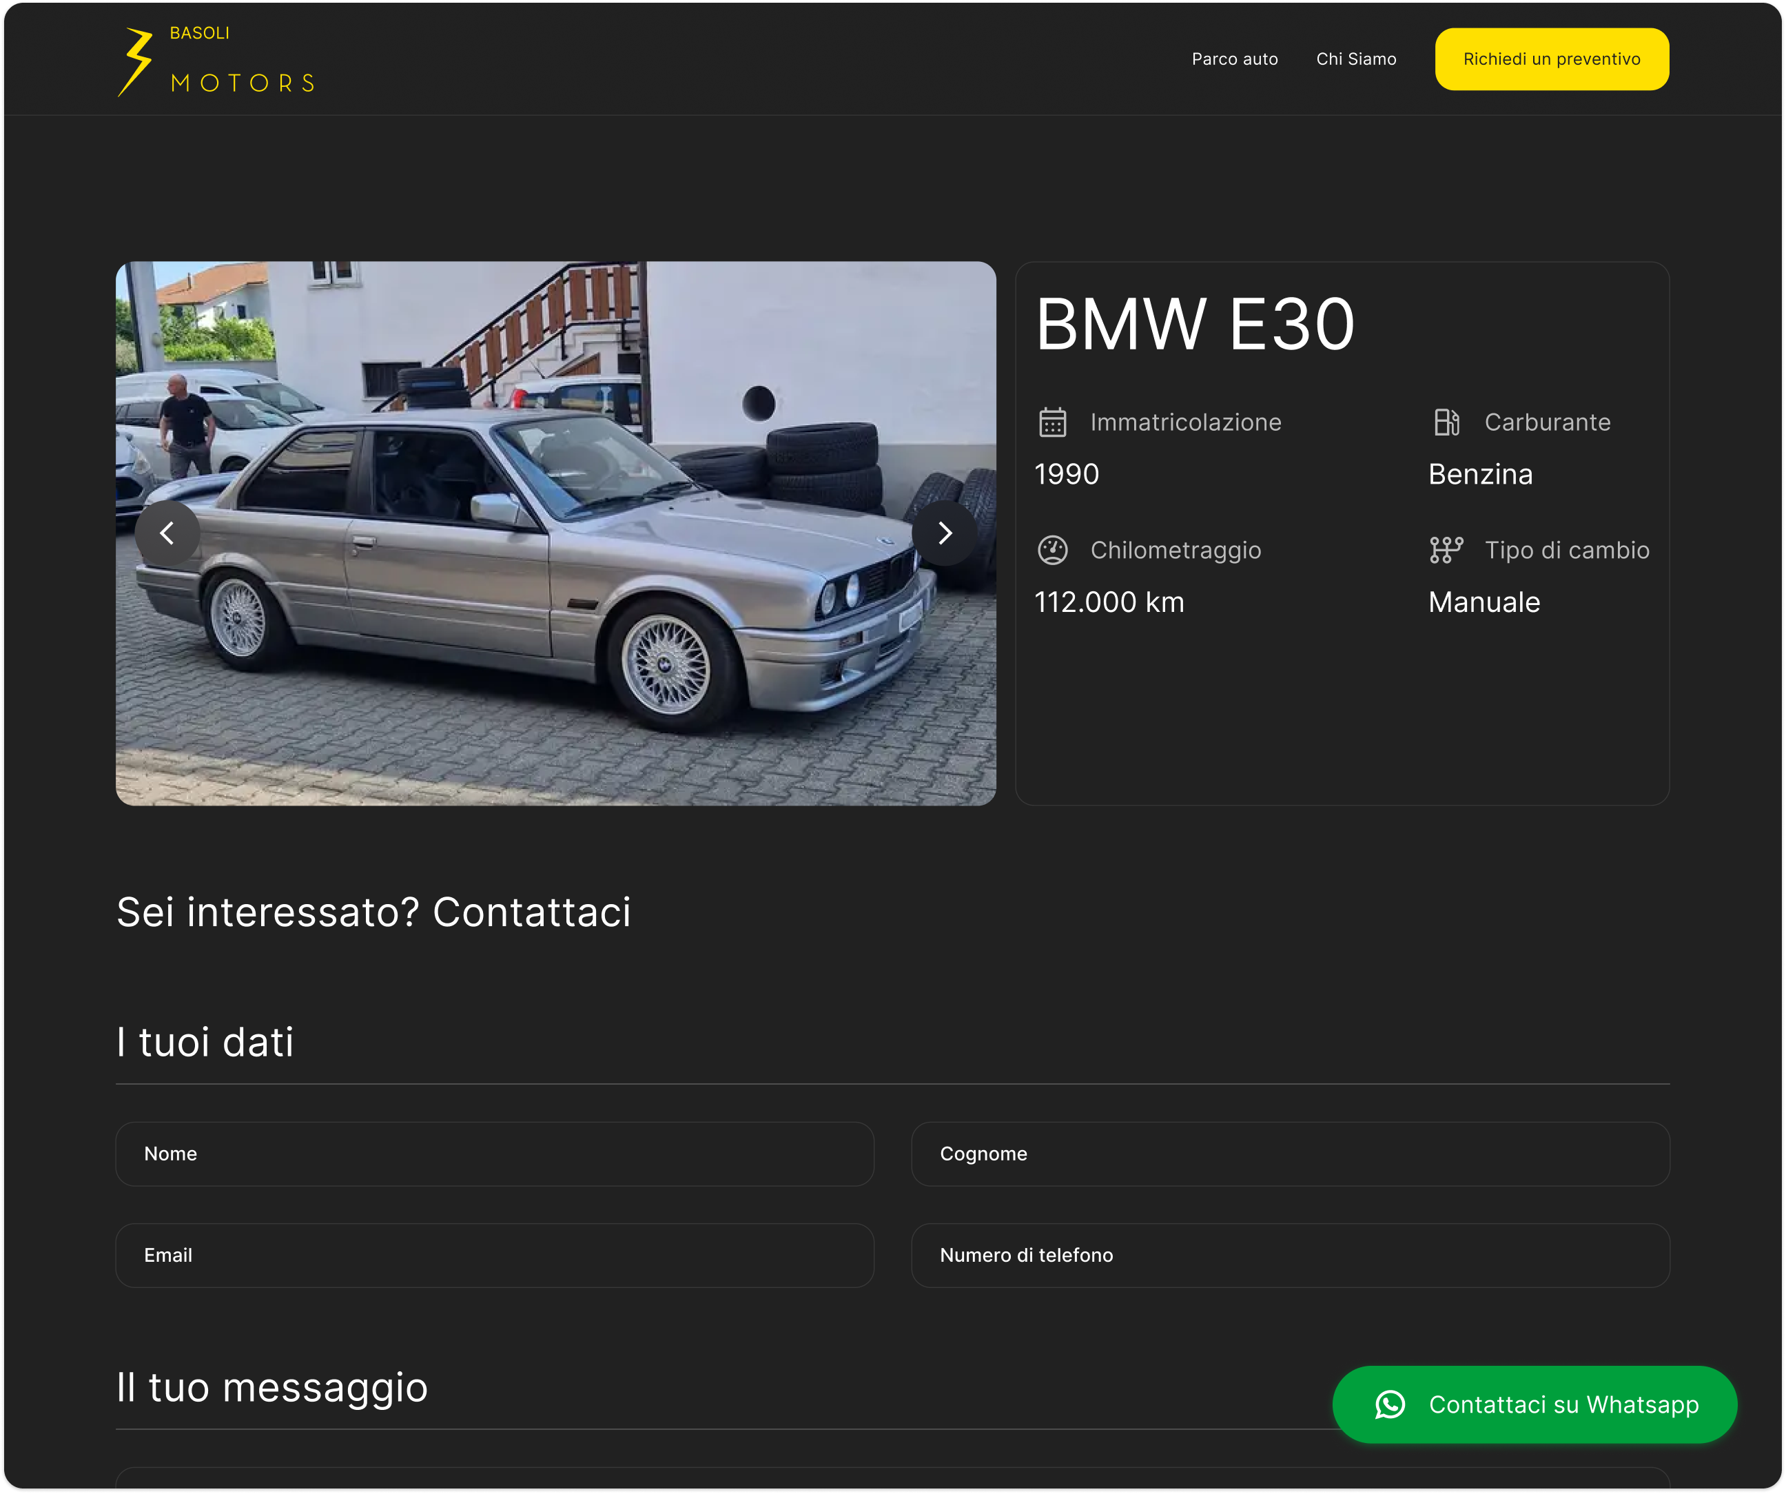
Task: Click the BMW E30 title heading
Action: tap(1194, 324)
